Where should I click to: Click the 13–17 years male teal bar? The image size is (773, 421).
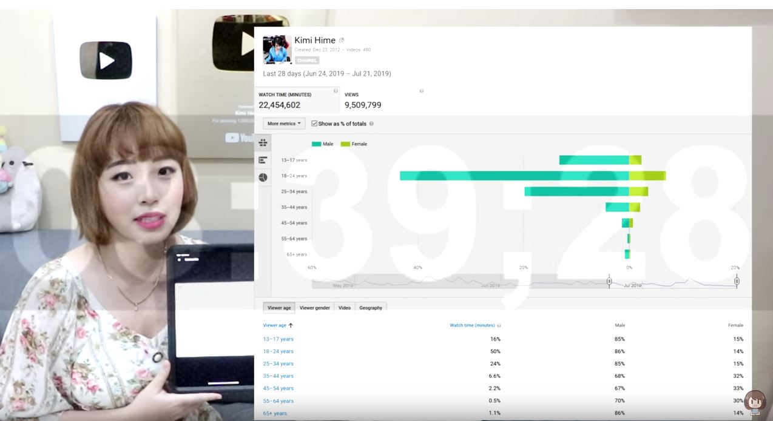click(594, 160)
